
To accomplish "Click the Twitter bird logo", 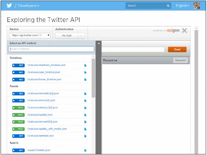I will coord(9,6).
